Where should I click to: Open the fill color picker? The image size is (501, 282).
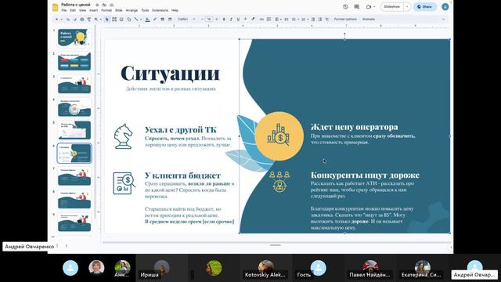[147, 19]
